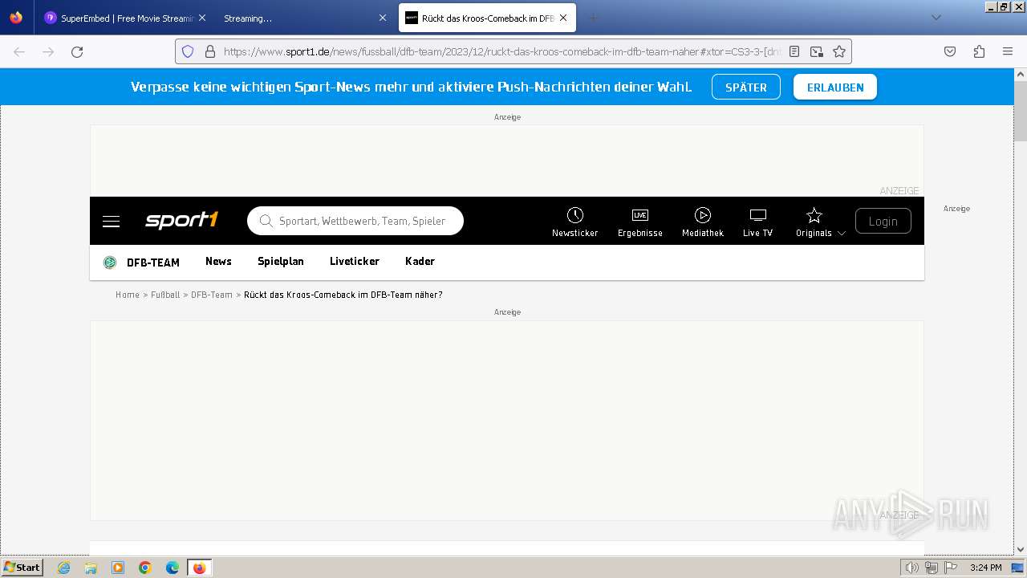Open the media player taskbar icon

pos(118,568)
